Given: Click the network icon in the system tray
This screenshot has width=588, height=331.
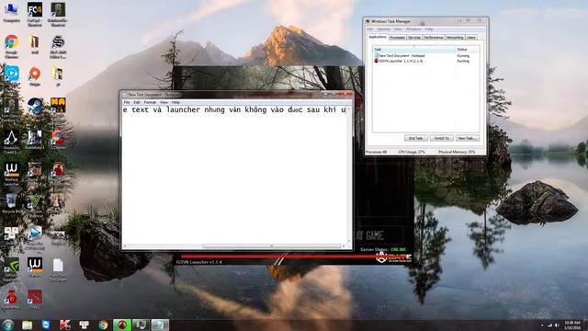Looking at the screenshot, I should point(549,325).
